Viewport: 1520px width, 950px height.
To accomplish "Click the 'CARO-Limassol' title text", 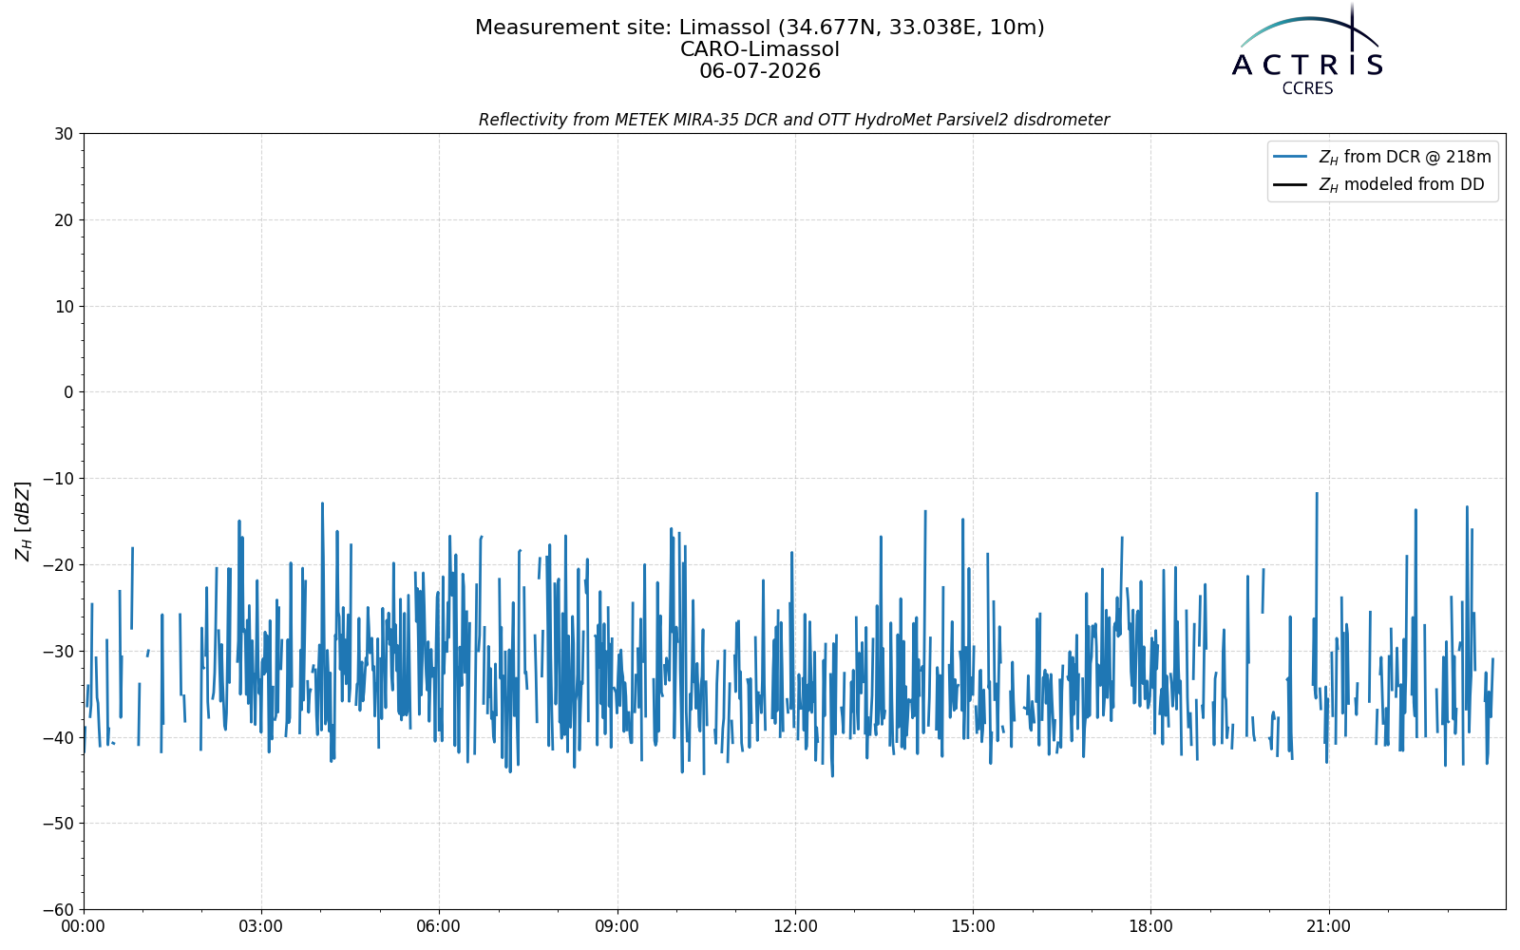I will [760, 49].
